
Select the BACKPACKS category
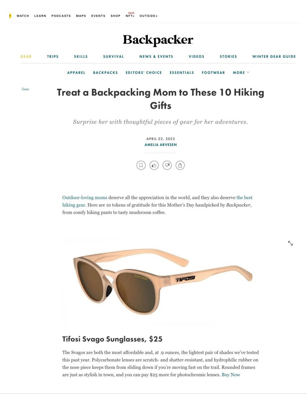tap(106, 73)
